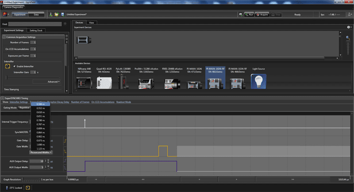Click the save experiment disk icon
Viewport: 354px width, 192px height.
pyautogui.click(x=62, y=15)
